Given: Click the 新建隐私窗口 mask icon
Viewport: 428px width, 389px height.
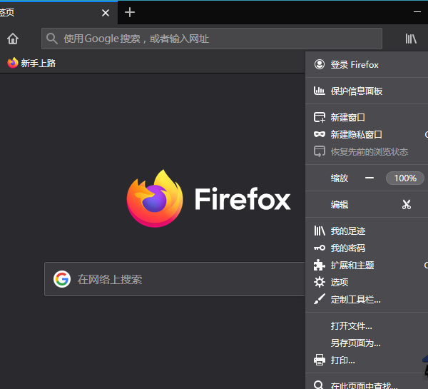Looking at the screenshot, I should 320,134.
